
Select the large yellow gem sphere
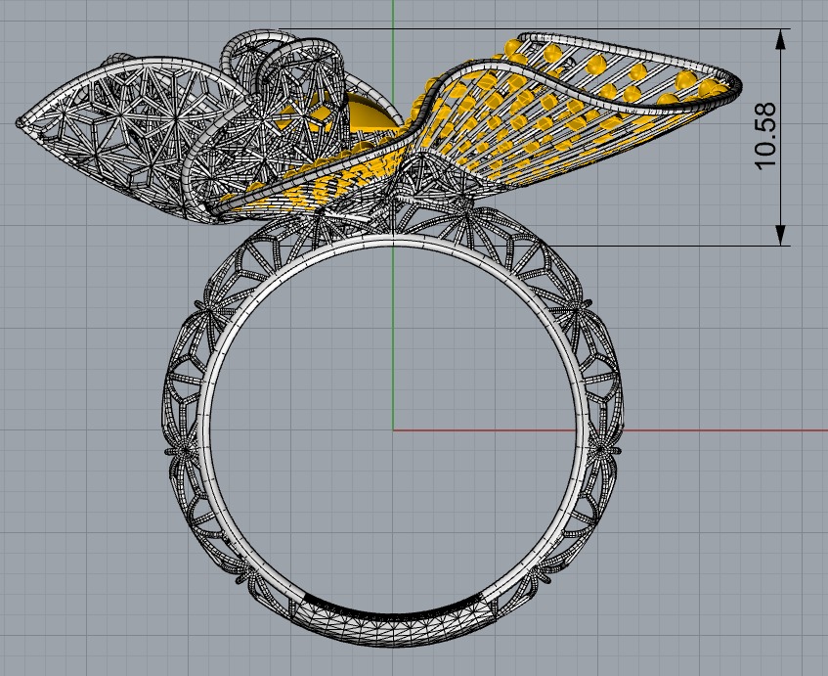(369, 113)
